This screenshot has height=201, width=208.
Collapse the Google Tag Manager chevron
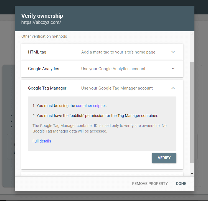(x=173, y=88)
